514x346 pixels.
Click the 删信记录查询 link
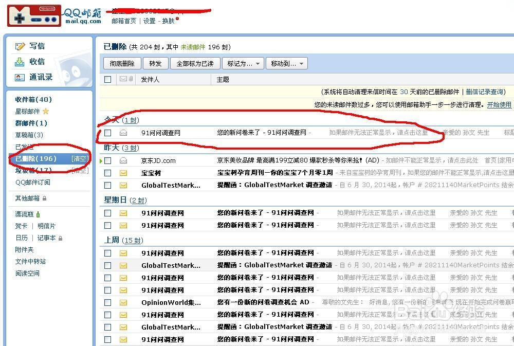(485, 92)
